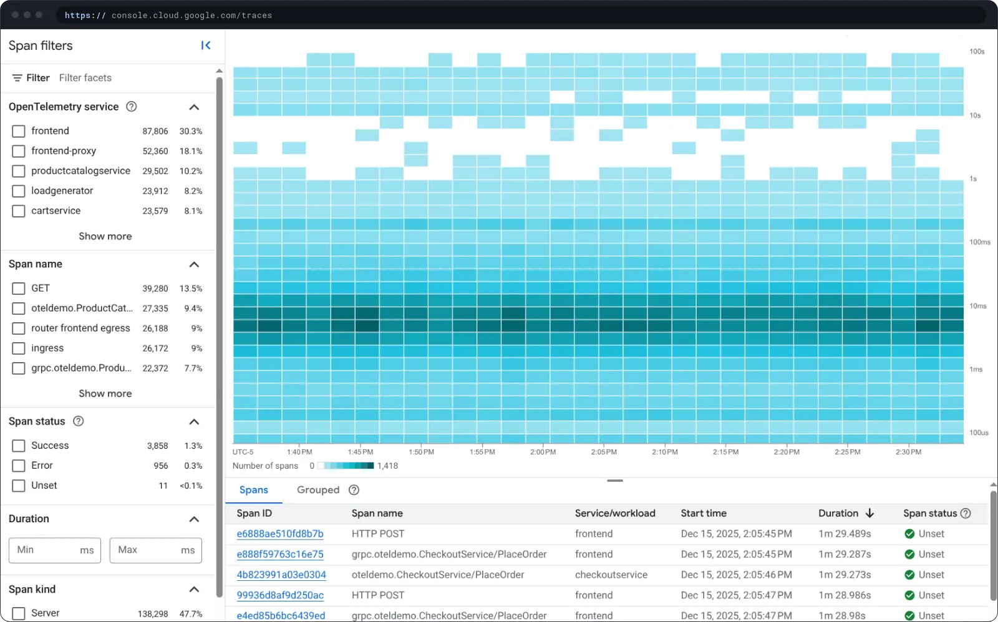Screen dimensions: 998x622
Task: Enable the cartservice filter checkbox
Action: [19, 211]
